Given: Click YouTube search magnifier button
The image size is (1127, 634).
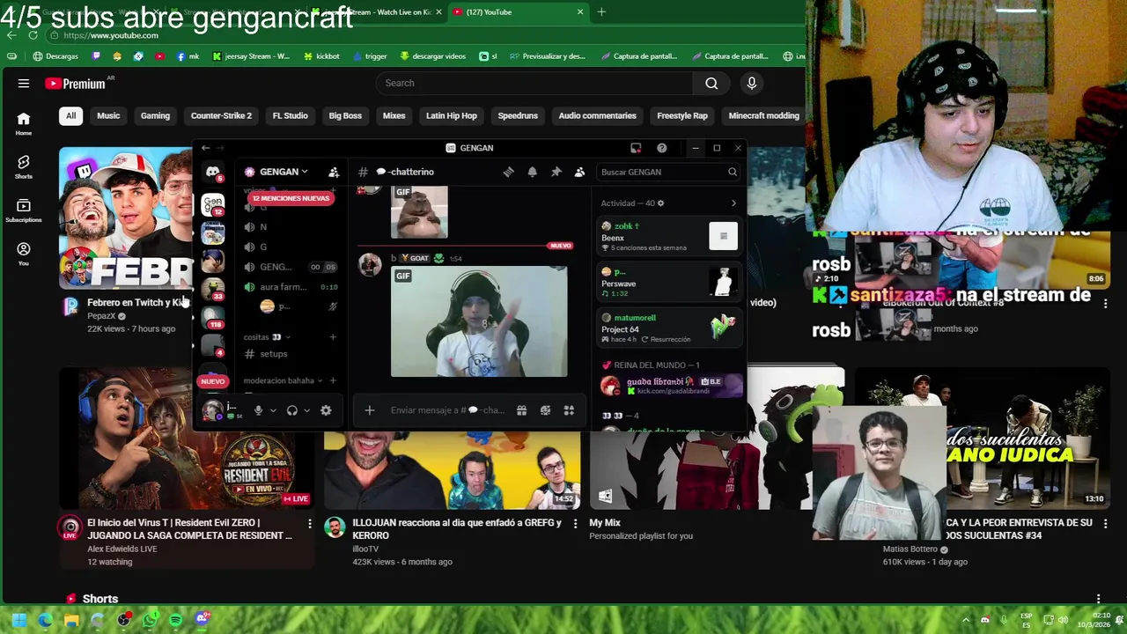Looking at the screenshot, I should [x=711, y=83].
